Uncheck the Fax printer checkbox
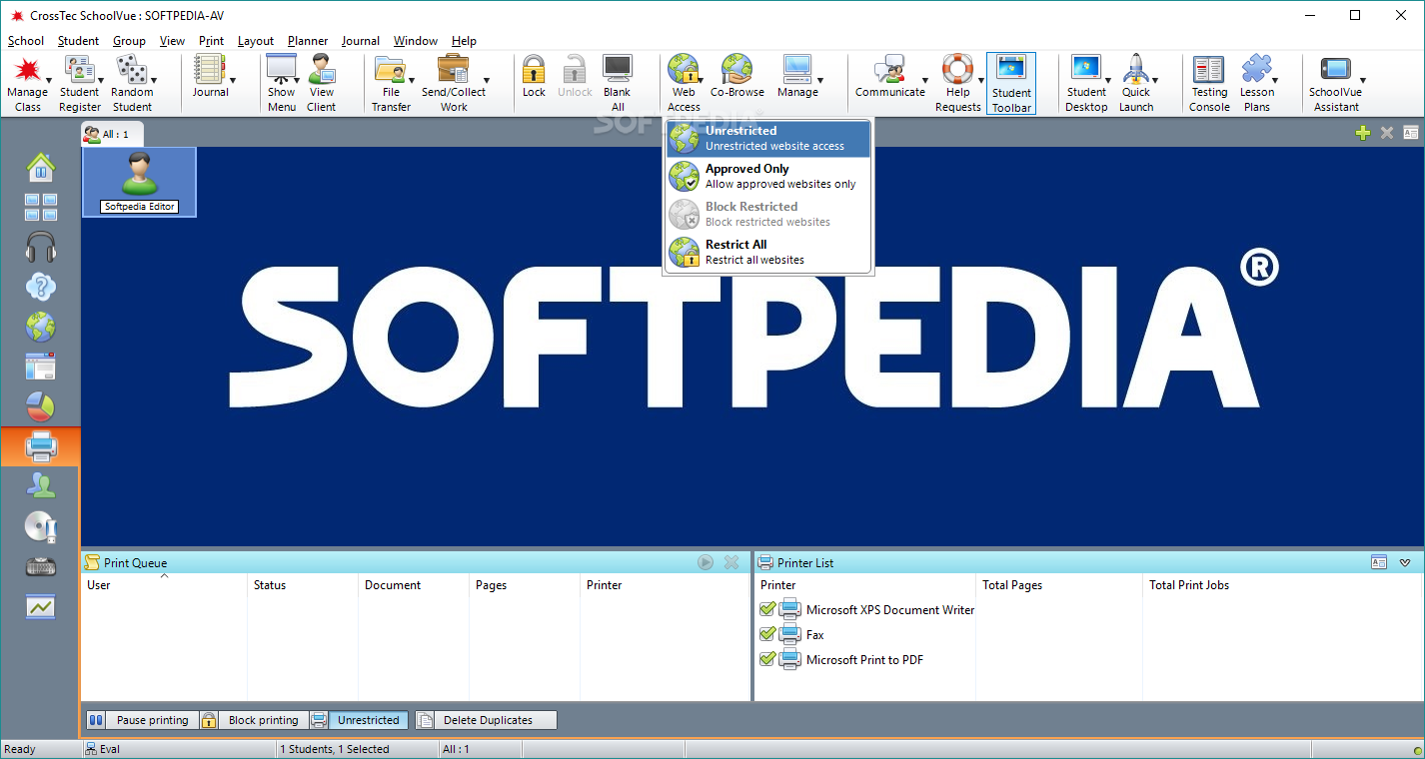1425x759 pixels. (767, 634)
